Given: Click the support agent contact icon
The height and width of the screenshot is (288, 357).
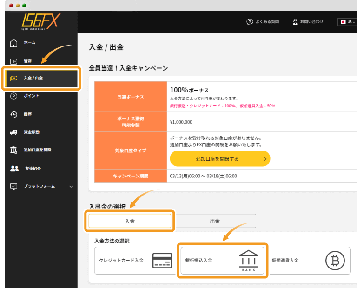Looking at the screenshot, I should 295,22.
